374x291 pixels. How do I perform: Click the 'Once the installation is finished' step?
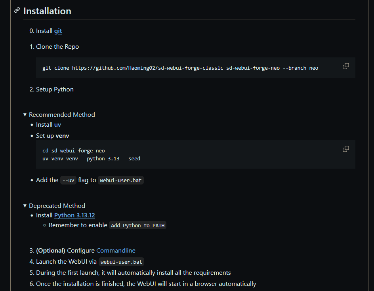(146, 284)
